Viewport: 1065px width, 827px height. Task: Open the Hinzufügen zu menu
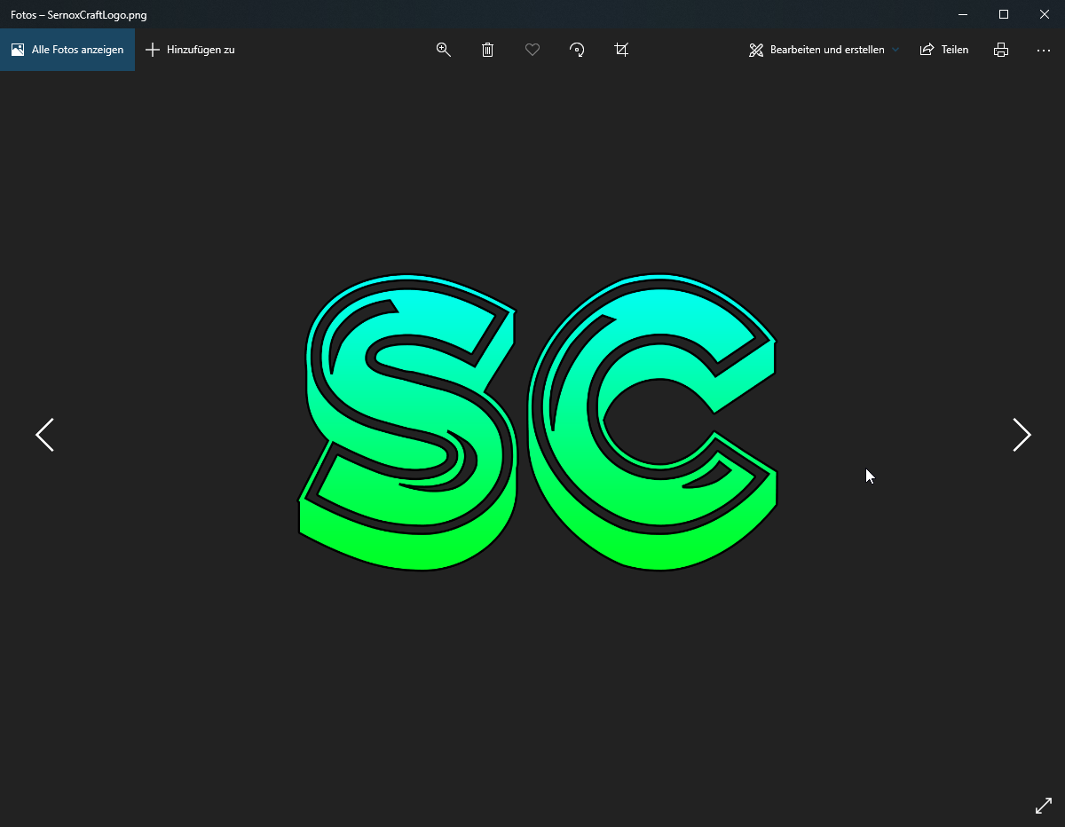point(190,50)
